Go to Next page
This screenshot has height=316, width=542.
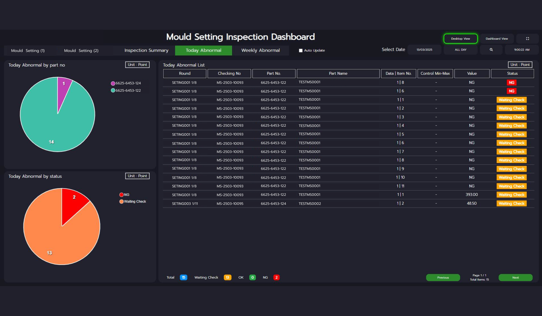pyautogui.click(x=515, y=278)
